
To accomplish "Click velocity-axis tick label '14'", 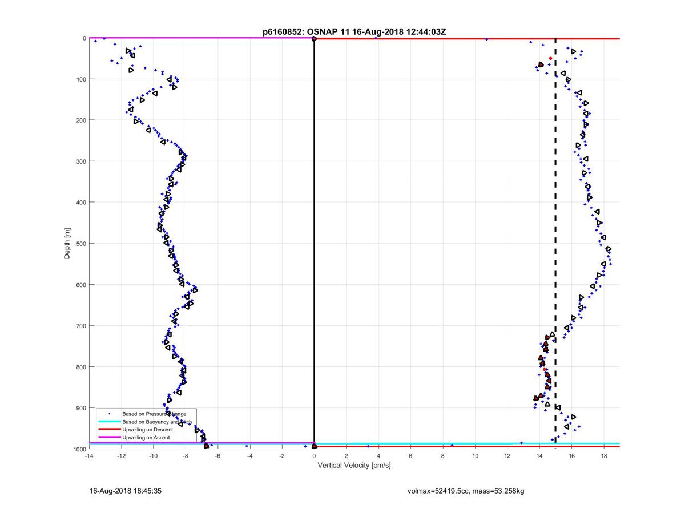I will click(x=539, y=457).
